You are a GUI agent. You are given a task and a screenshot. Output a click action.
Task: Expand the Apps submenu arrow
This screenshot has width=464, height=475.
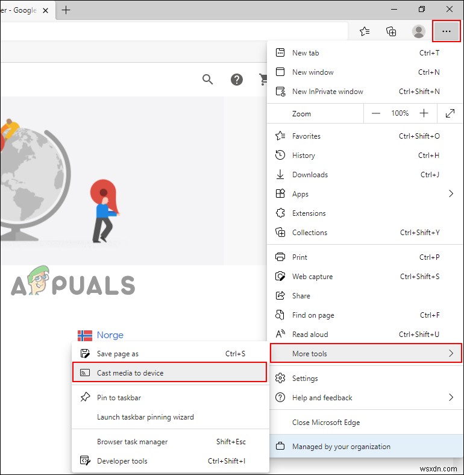click(451, 193)
